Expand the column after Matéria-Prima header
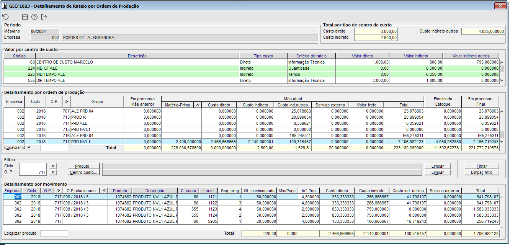 pyautogui.click(x=198, y=105)
